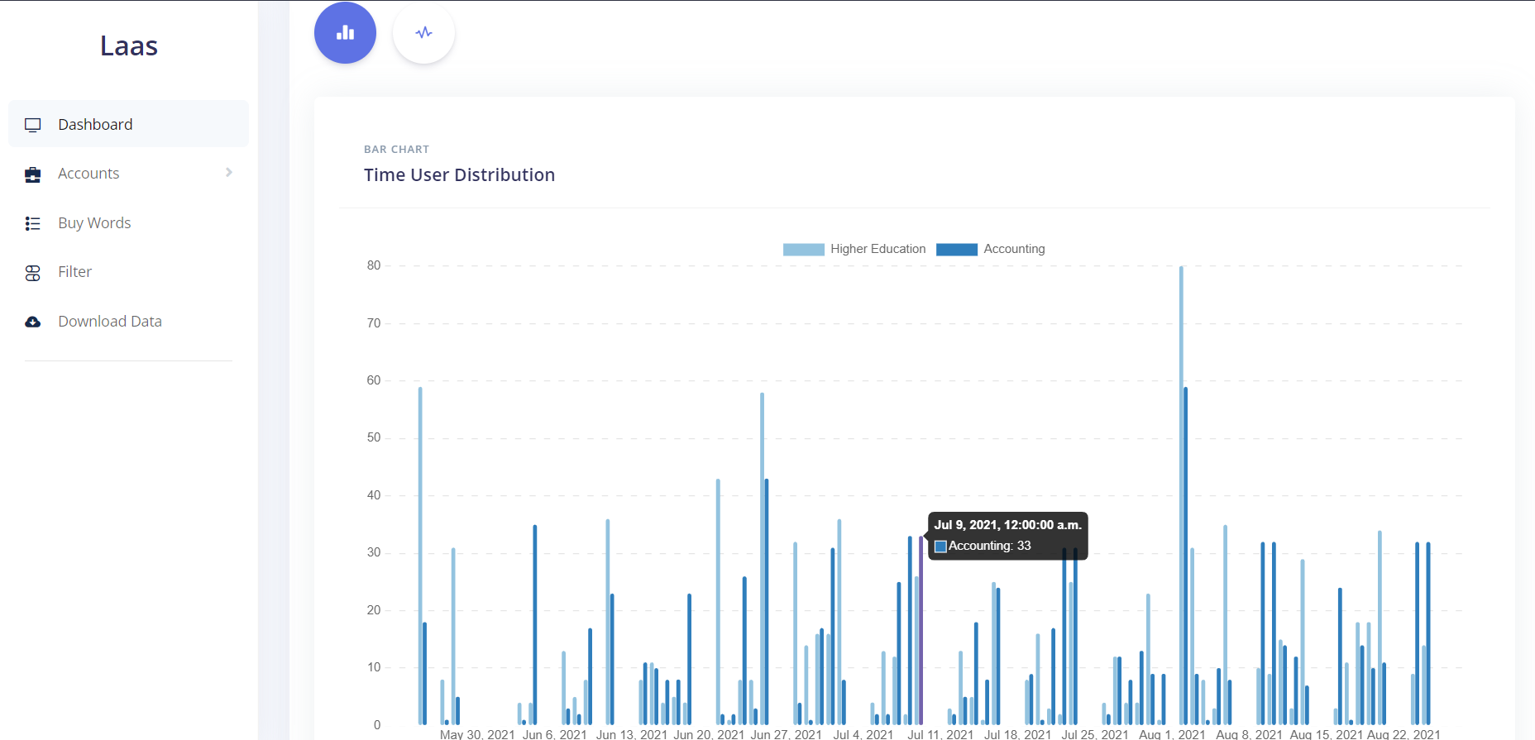Click the Download Data cloud icon
This screenshot has height=740, width=1535.
pyautogui.click(x=33, y=322)
